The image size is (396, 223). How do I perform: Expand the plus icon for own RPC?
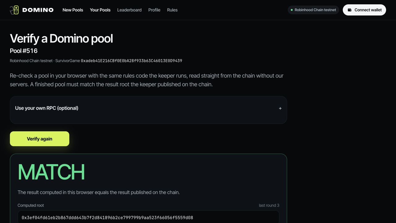(x=280, y=108)
